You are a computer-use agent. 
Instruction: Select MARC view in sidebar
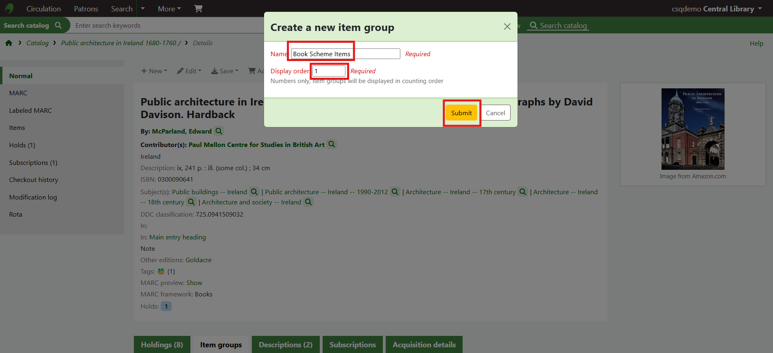pyautogui.click(x=18, y=93)
